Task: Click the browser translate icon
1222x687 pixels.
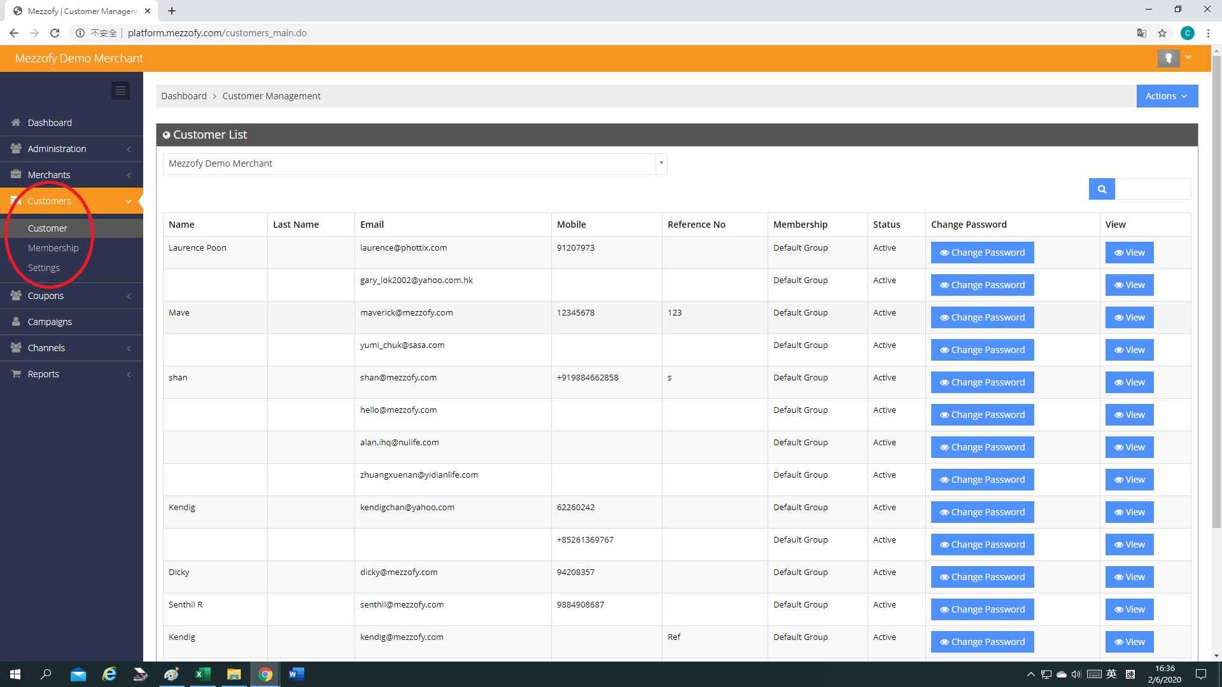Action: [x=1142, y=33]
